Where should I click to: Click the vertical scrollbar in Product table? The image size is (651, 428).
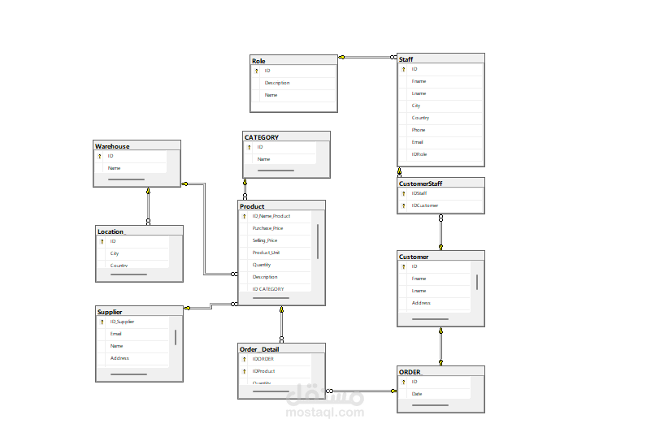coord(318,241)
